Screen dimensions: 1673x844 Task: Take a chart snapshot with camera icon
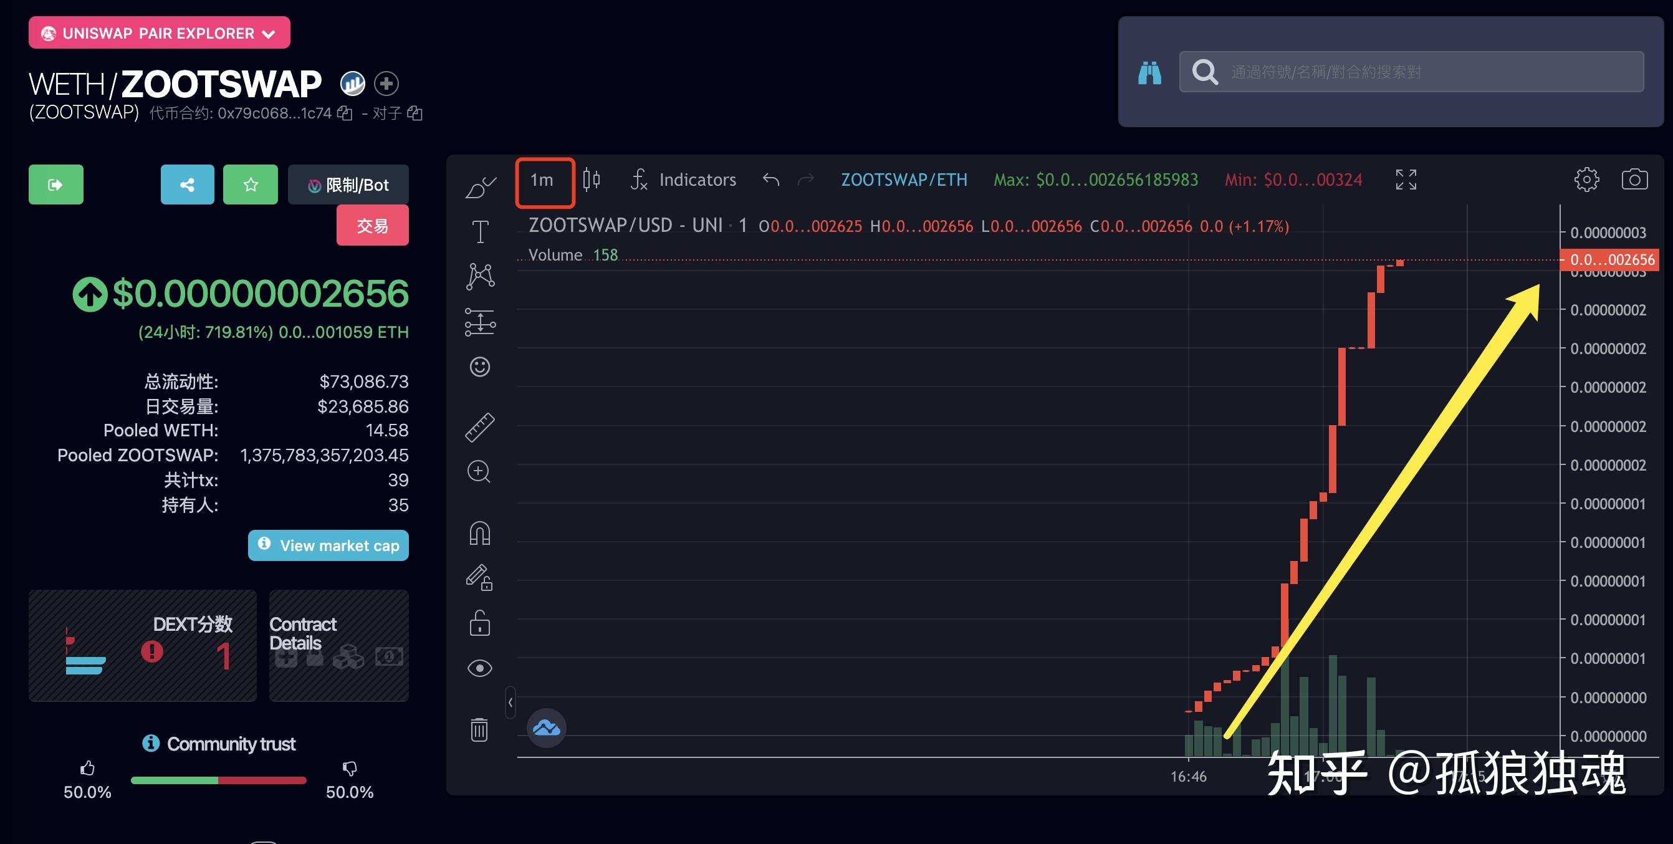(x=1635, y=179)
